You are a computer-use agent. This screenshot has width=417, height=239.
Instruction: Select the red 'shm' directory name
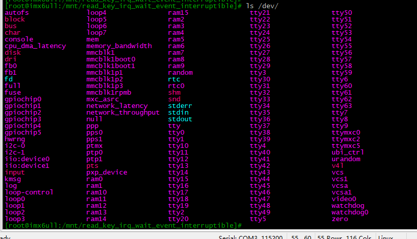(x=174, y=93)
